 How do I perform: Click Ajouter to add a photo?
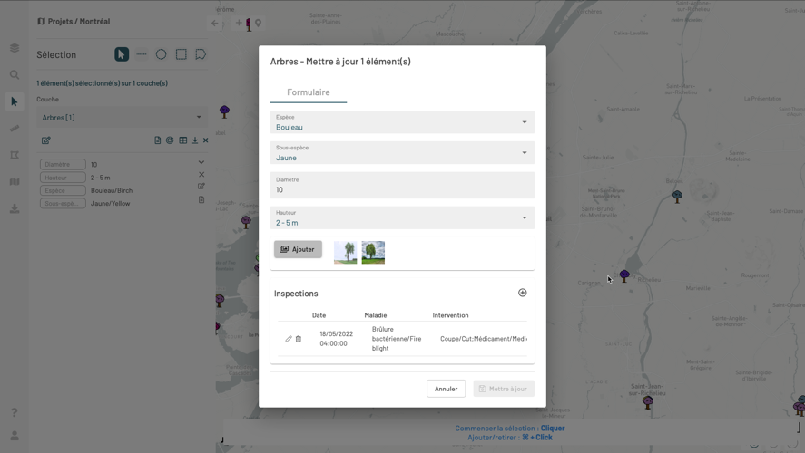pyautogui.click(x=298, y=249)
